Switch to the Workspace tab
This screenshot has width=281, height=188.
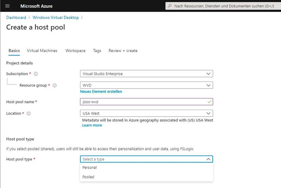[76, 51]
